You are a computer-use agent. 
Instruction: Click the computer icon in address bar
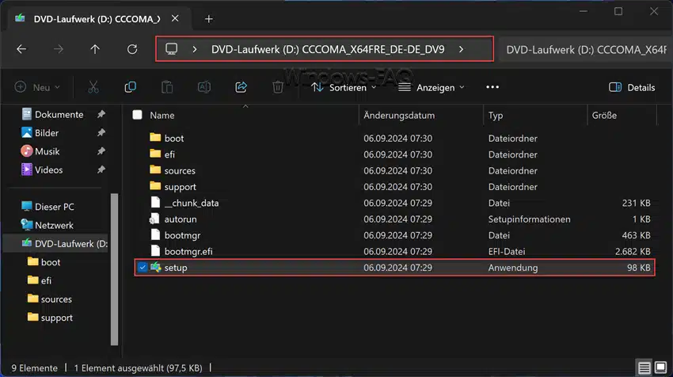click(171, 49)
